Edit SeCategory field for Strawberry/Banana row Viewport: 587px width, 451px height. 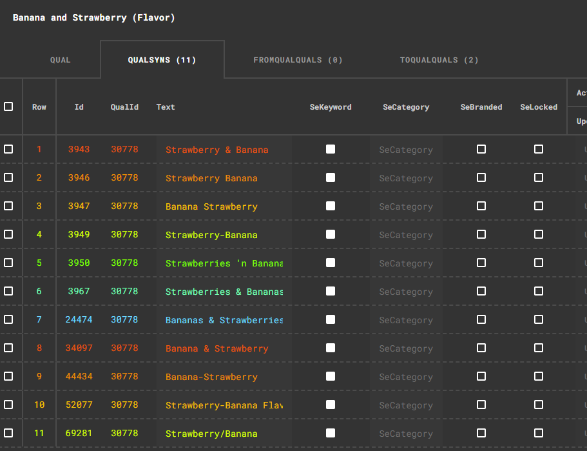(406, 434)
